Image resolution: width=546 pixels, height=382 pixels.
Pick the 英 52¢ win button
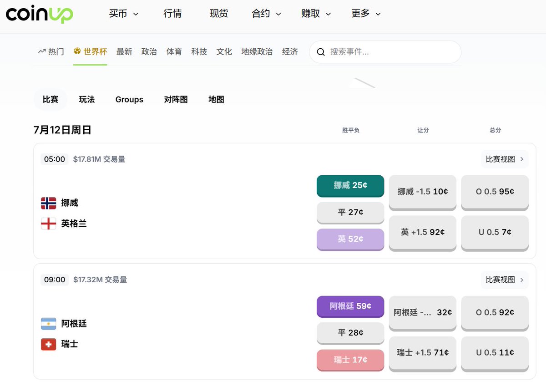(x=350, y=239)
